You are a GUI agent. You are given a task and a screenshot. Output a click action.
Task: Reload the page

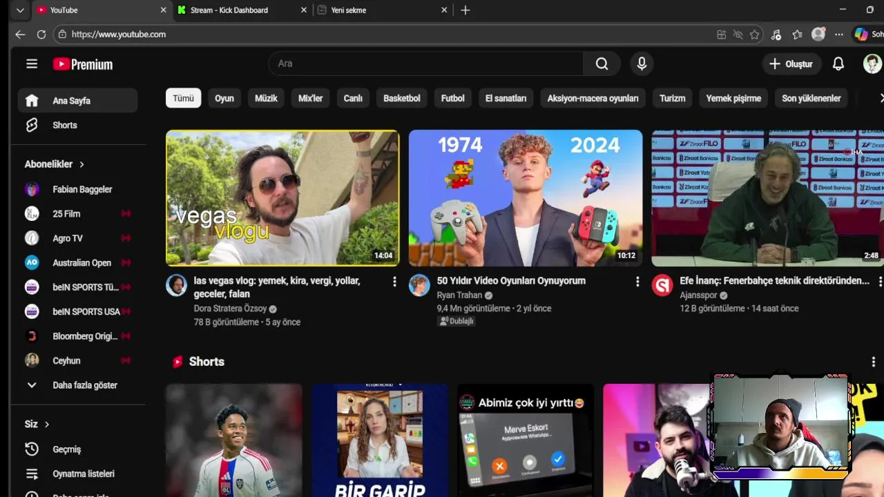tap(41, 35)
